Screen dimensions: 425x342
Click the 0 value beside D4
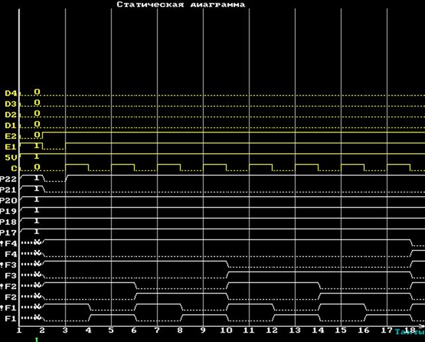pyautogui.click(x=37, y=92)
